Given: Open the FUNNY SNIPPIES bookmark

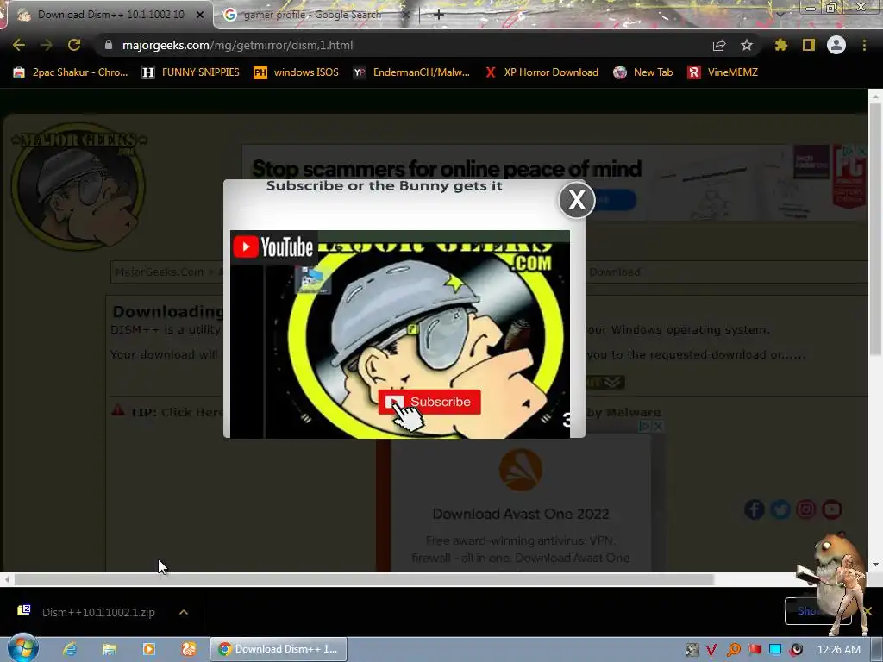Looking at the screenshot, I should (x=191, y=72).
